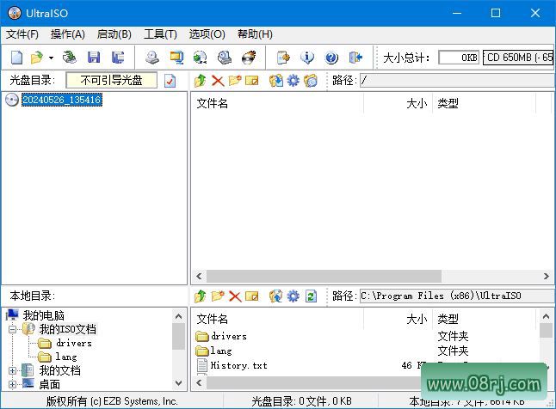The height and width of the screenshot is (409, 556).
Task: Click the 类型 column header in the disc file list
Action: point(484,103)
